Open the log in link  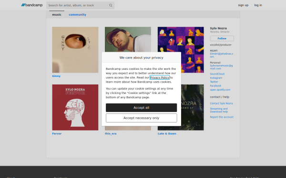click(x=258, y=5)
